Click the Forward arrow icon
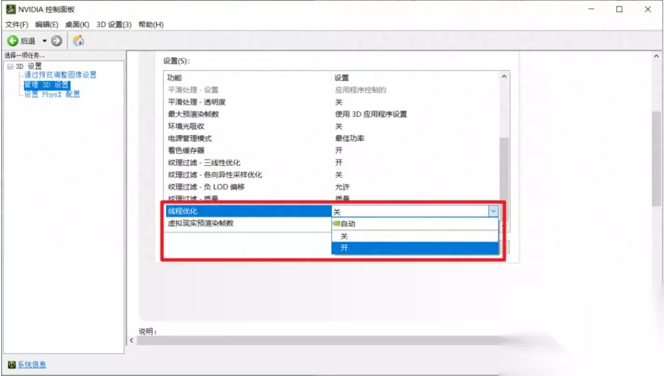 click(57, 41)
